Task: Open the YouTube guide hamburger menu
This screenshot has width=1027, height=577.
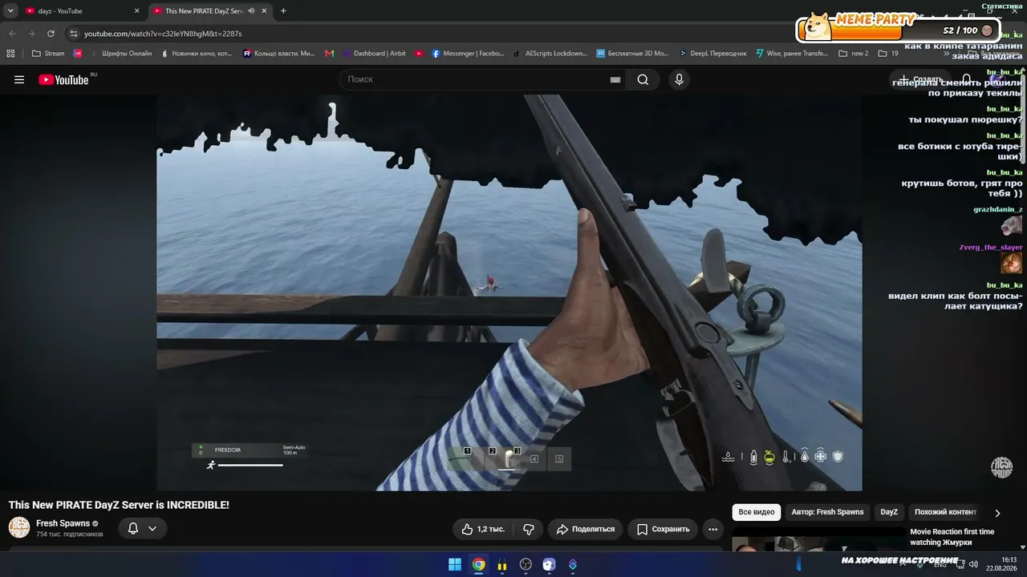Action: click(x=19, y=79)
